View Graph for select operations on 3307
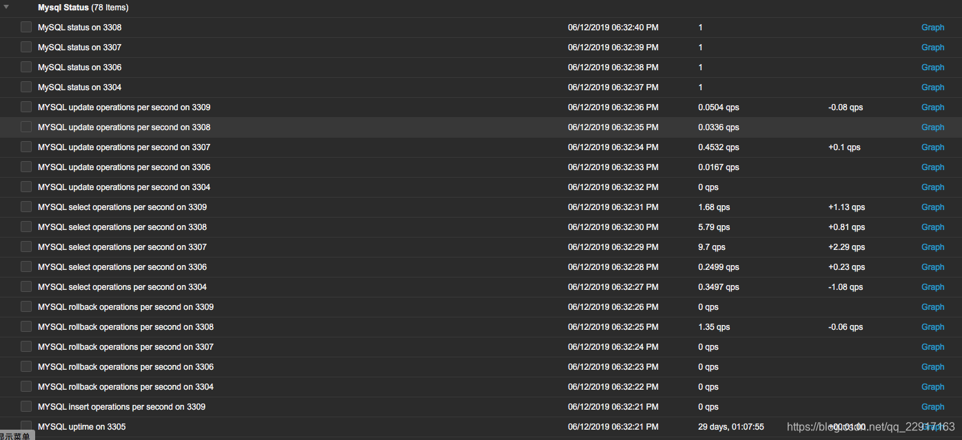The image size is (962, 440). [x=932, y=247]
